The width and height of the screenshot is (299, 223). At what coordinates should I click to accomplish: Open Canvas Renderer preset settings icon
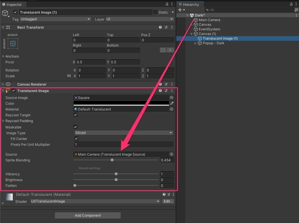(x=166, y=84)
